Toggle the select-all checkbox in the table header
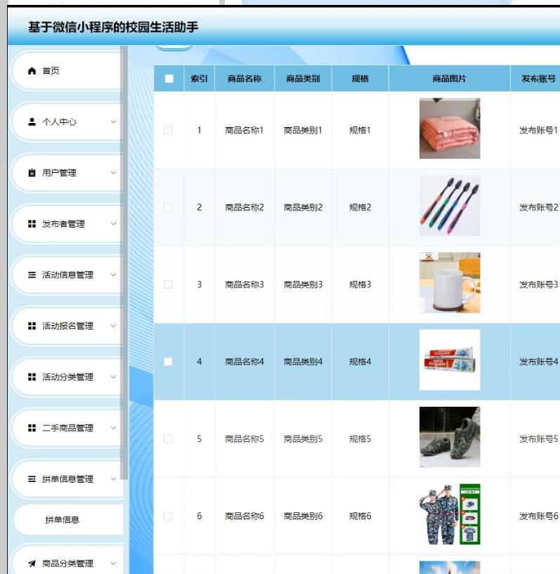The image size is (560, 574). 169,79
